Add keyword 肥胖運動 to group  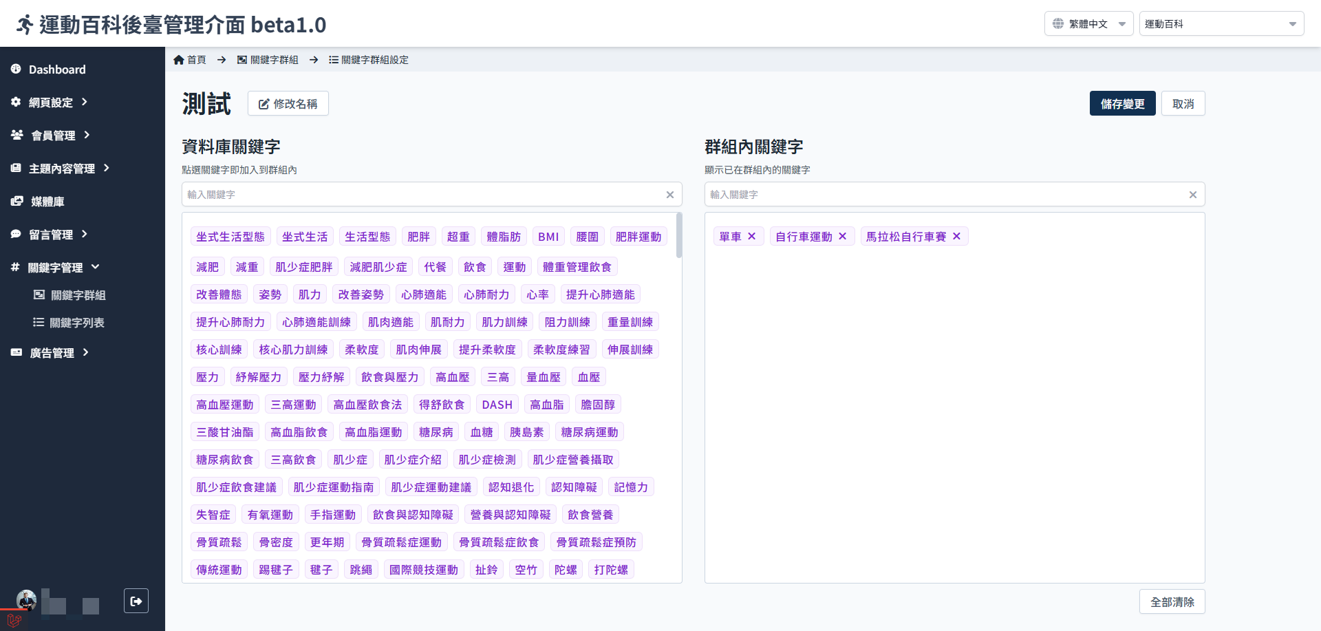tap(638, 236)
